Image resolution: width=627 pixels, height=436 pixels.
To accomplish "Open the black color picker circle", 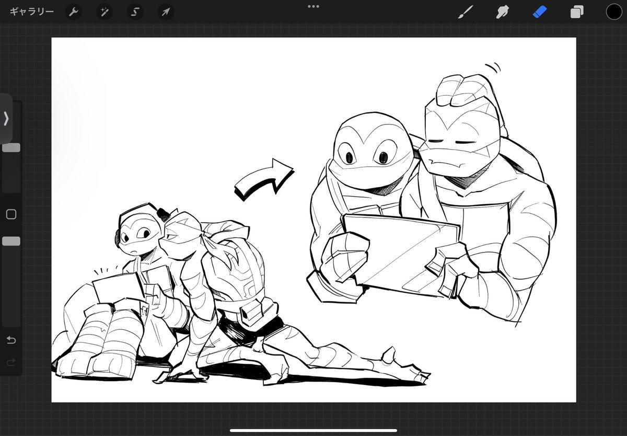I will click(x=614, y=12).
